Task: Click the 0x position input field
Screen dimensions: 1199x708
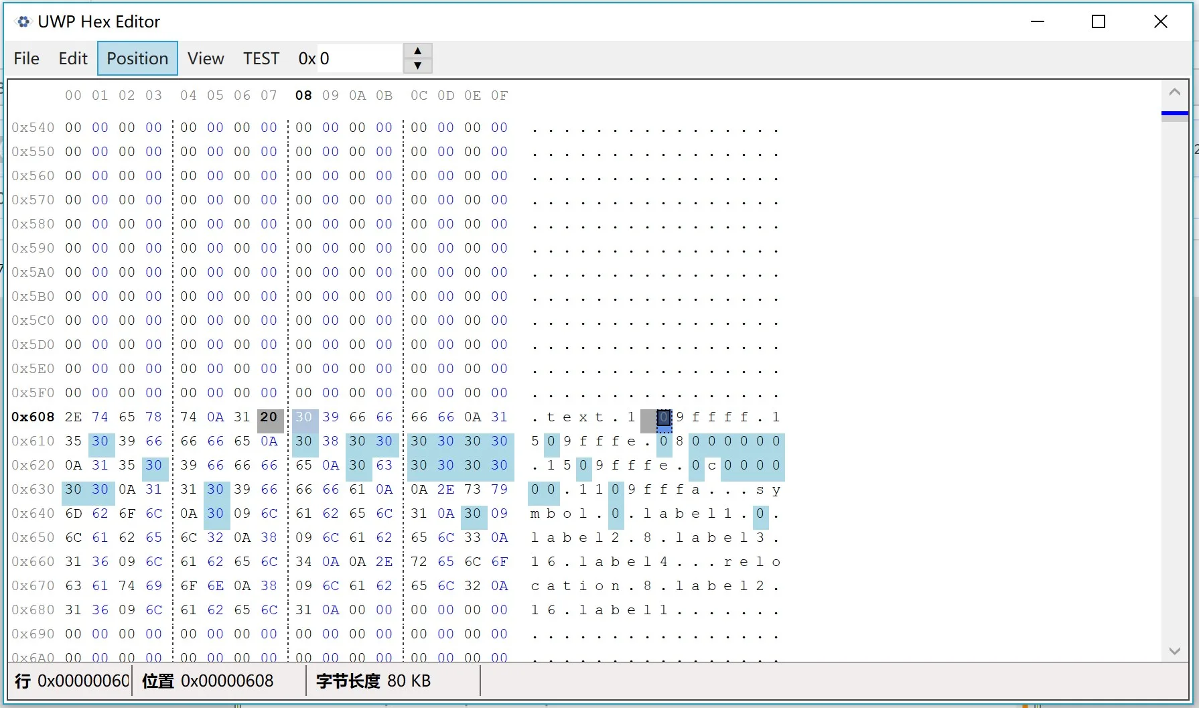Action: 359,58
